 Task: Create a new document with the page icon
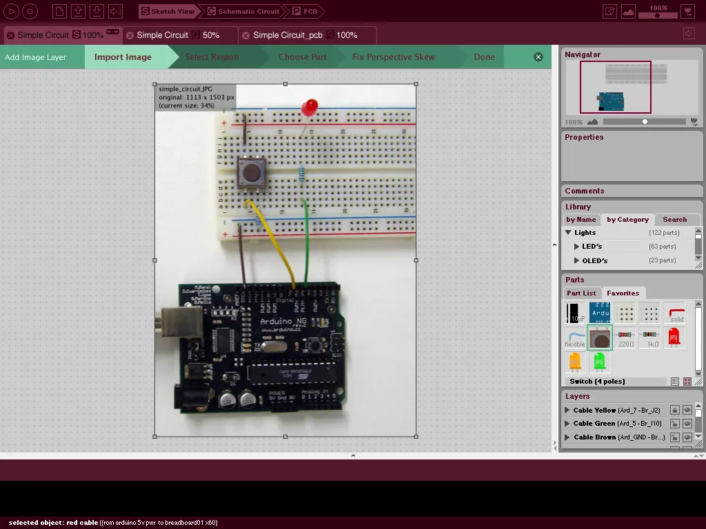point(59,11)
